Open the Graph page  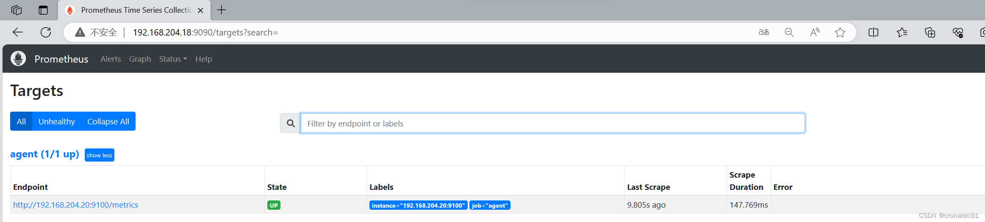(140, 59)
